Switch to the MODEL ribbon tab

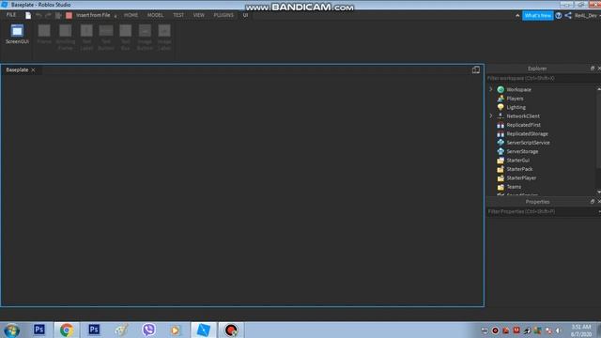tap(155, 15)
